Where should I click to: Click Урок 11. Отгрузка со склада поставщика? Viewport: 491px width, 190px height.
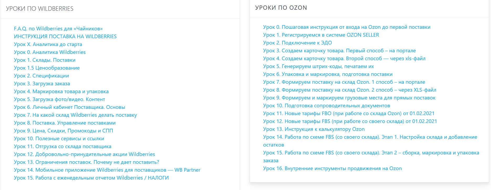(x=62, y=147)
